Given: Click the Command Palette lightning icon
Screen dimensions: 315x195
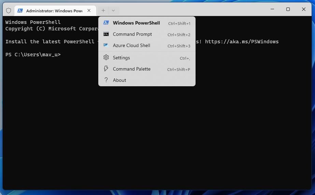Looking at the screenshot, I should [106, 69].
